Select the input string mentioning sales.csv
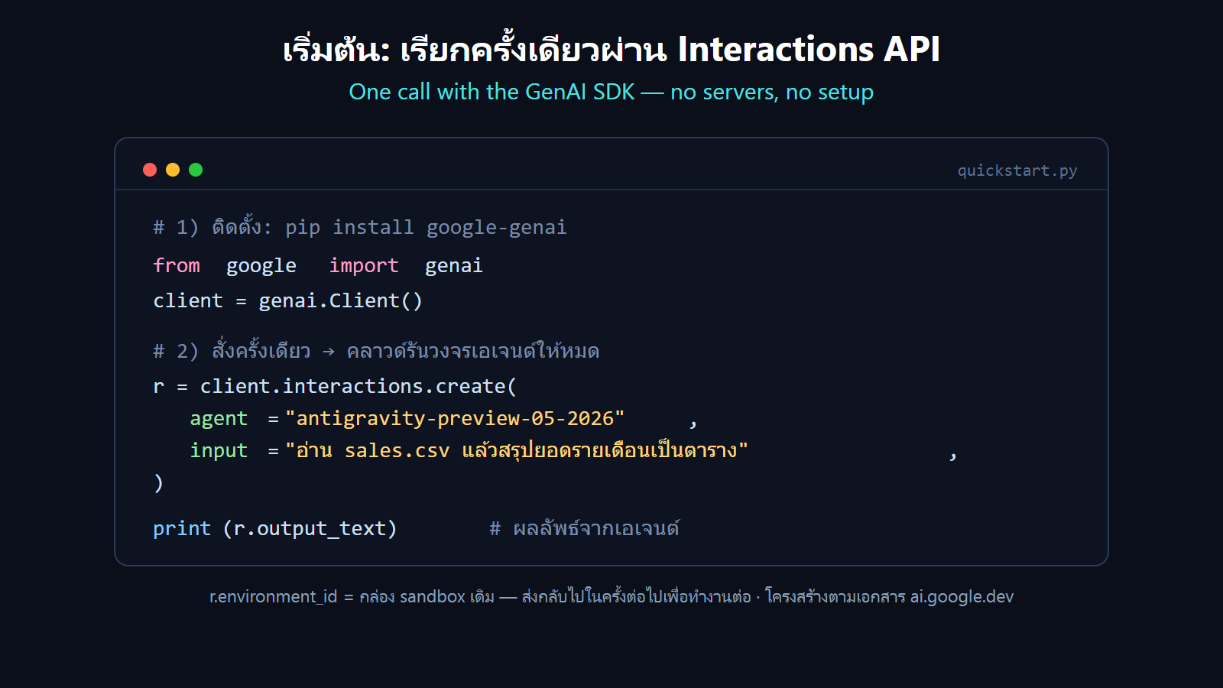 [x=516, y=450]
